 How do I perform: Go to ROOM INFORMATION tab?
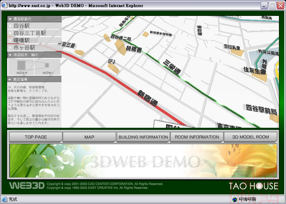pos(197,137)
